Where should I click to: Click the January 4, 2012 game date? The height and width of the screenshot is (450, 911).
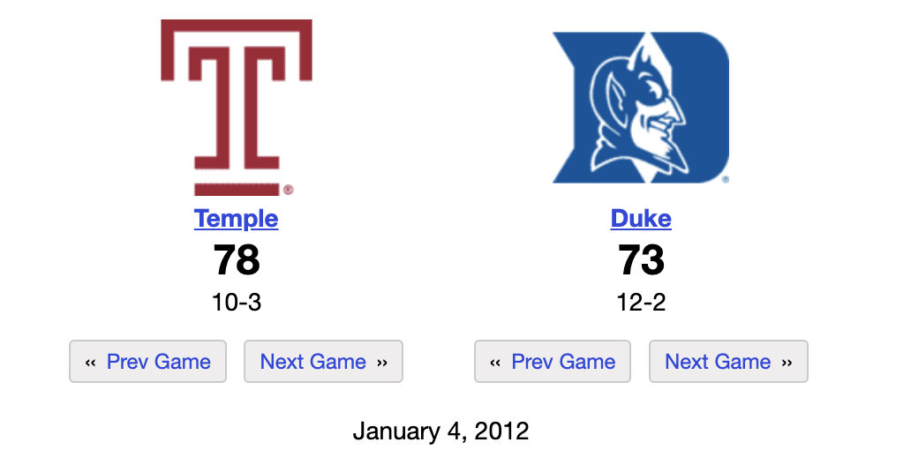(x=440, y=431)
